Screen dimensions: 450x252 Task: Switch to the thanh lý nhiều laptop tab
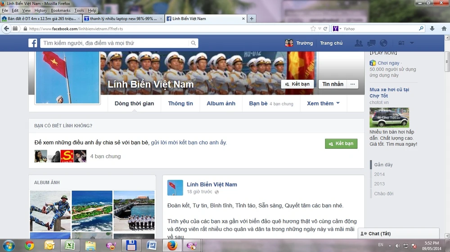tap(123, 18)
